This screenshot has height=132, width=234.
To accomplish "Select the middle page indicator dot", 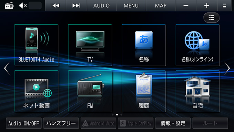I will tap(117, 115).
